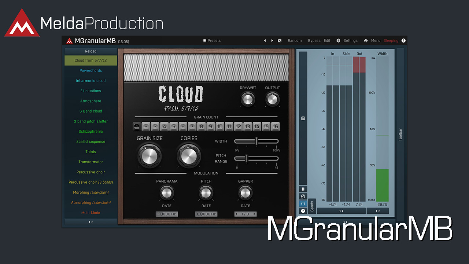This screenshot has height=264, width=469.
Task: Select the Powerchords preset
Action: pos(91,70)
